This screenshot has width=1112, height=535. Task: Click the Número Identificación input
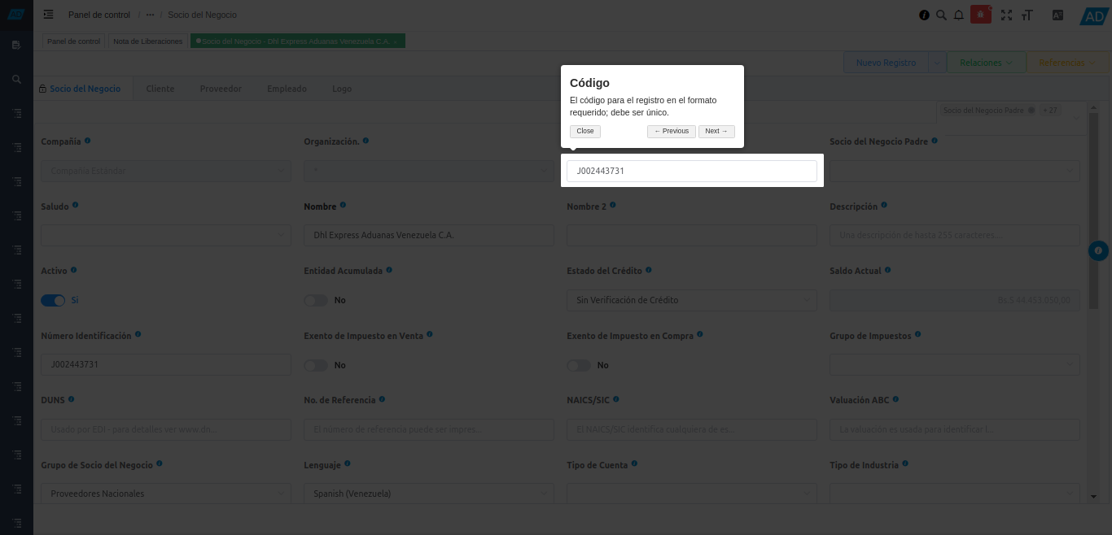[166, 364]
